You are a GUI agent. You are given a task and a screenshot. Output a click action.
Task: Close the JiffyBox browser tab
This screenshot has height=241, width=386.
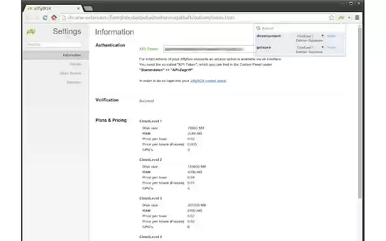pos(78,8)
